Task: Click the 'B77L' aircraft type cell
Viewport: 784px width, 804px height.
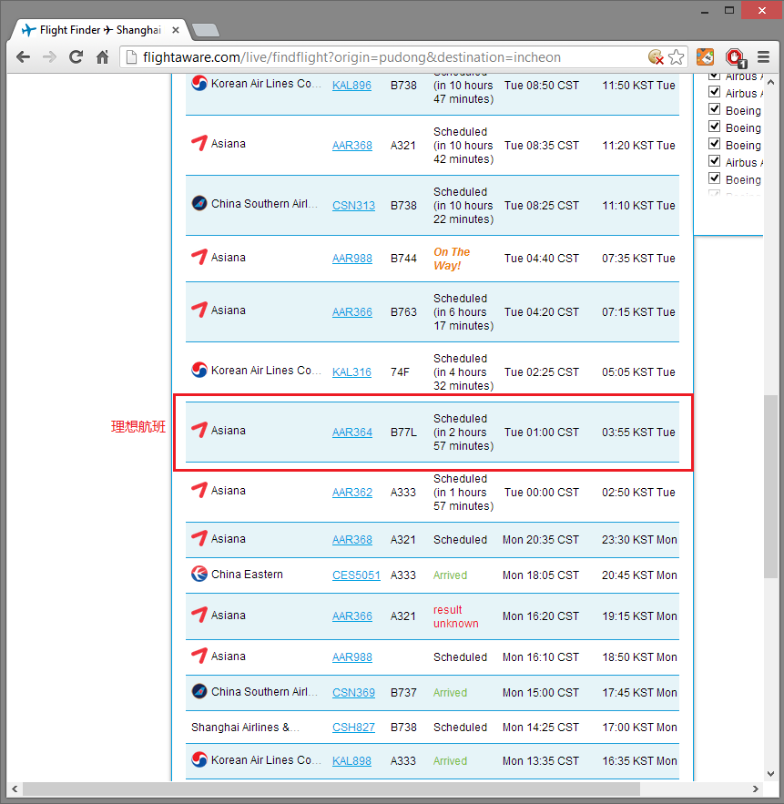Action: [x=403, y=433]
